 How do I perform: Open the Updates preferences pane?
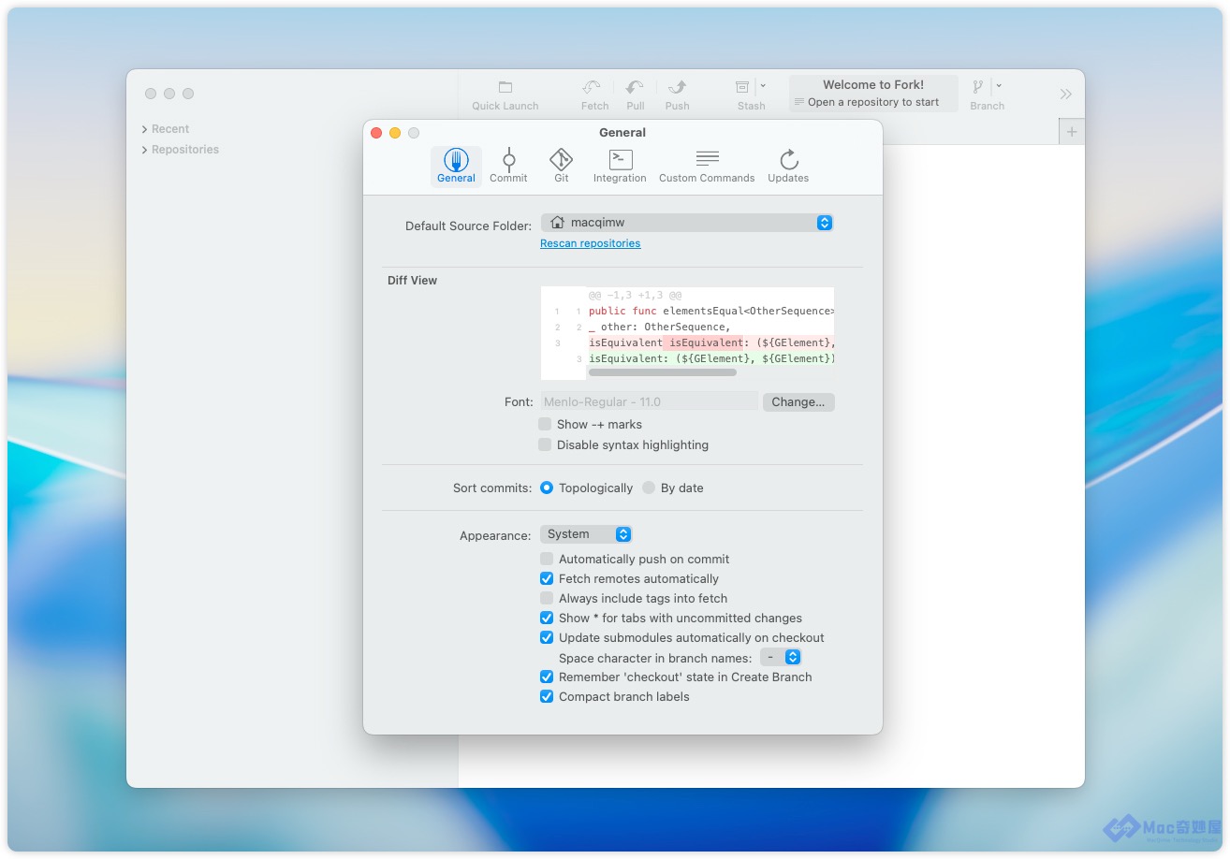pyautogui.click(x=788, y=166)
